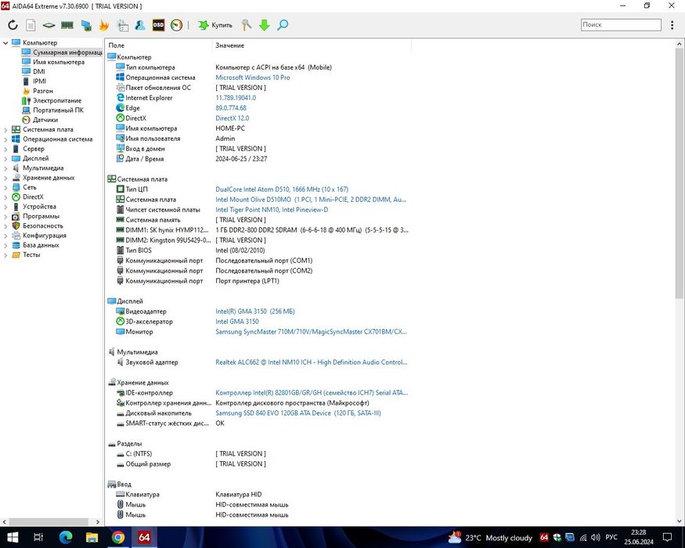Screen dimensions: 685x548
Task: Expand the Мультимедиа tree node
Action: point(5,168)
